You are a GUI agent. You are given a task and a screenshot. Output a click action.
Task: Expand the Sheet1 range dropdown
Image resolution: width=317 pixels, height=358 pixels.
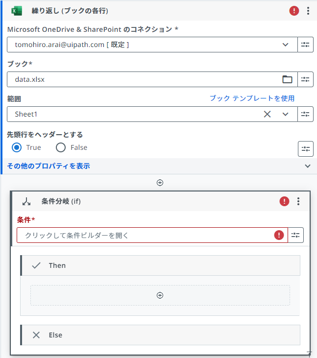pos(285,114)
